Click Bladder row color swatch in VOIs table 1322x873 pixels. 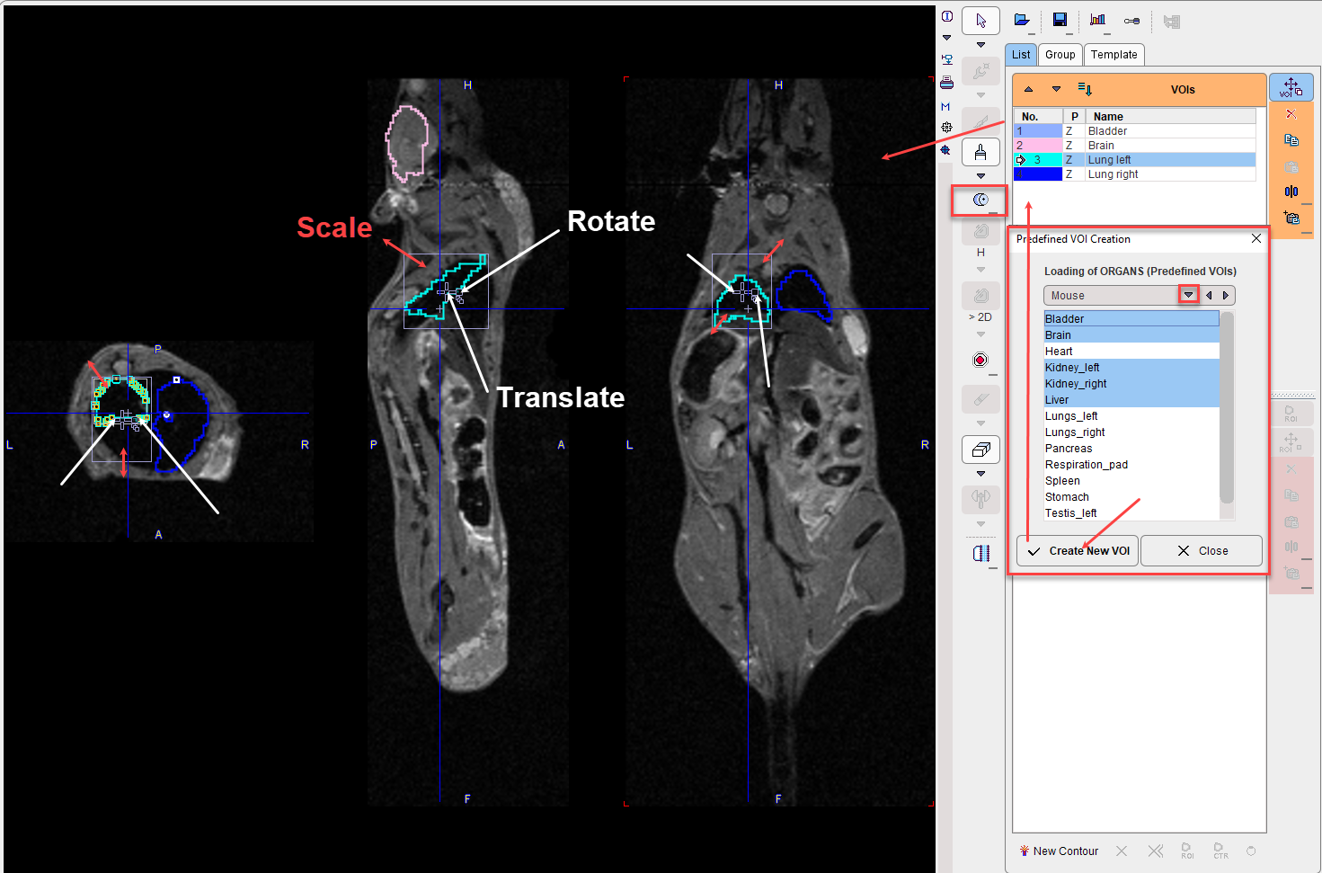pos(1038,131)
